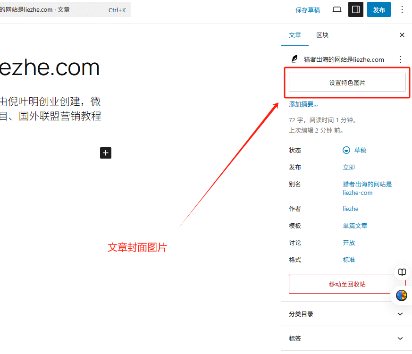412x354 pixels.
Task: Open the 单篇文章 template setting
Action: click(x=355, y=226)
